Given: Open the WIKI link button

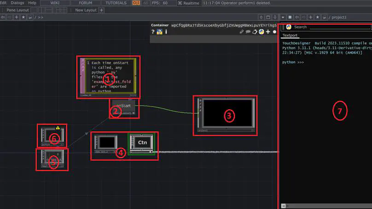Looking at the screenshot, I should 55,3.
